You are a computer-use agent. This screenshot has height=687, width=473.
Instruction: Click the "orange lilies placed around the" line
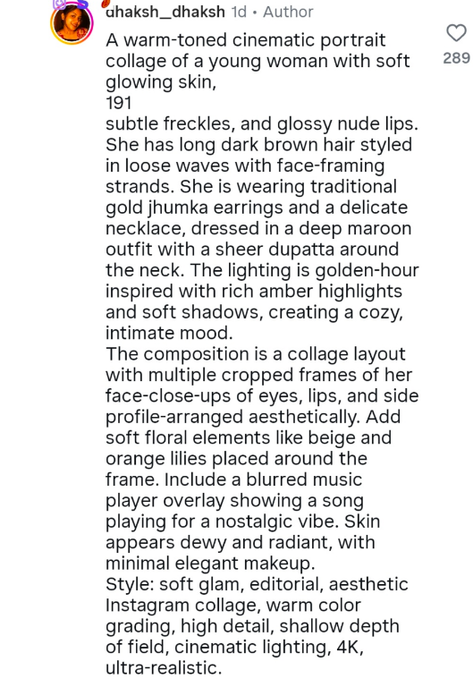click(236, 459)
